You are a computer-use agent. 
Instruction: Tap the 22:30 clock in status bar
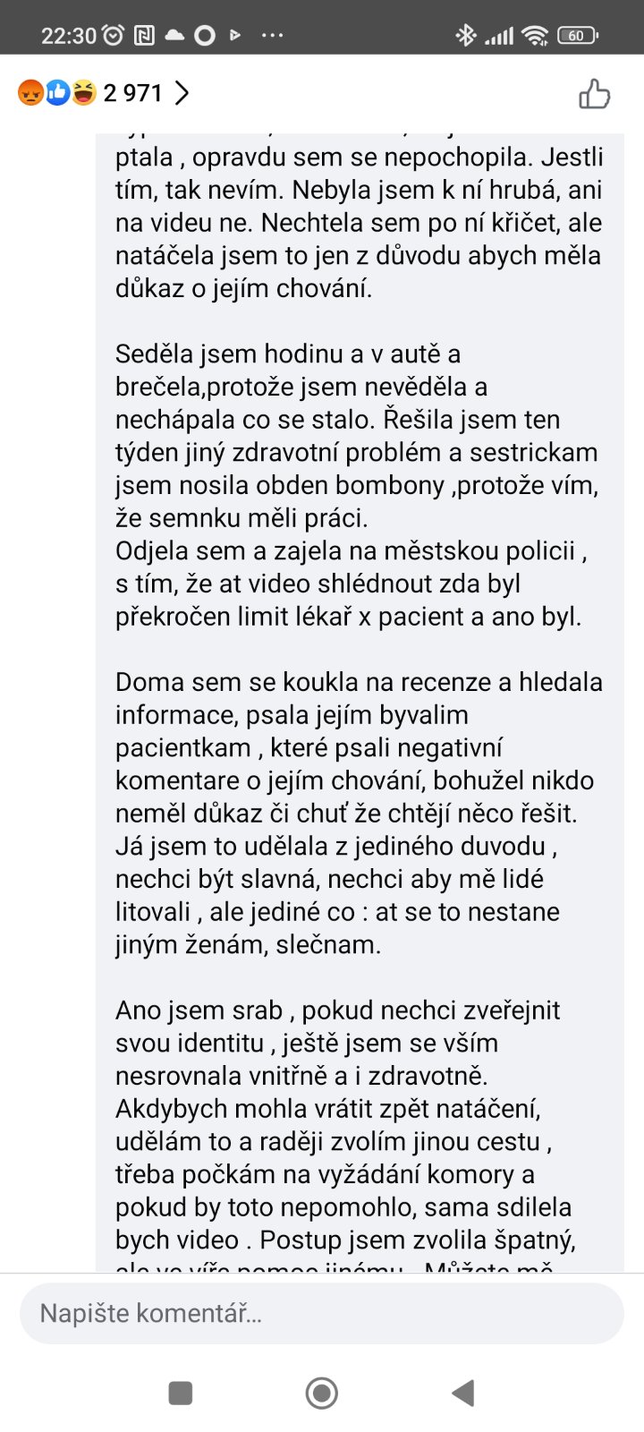click(68, 36)
